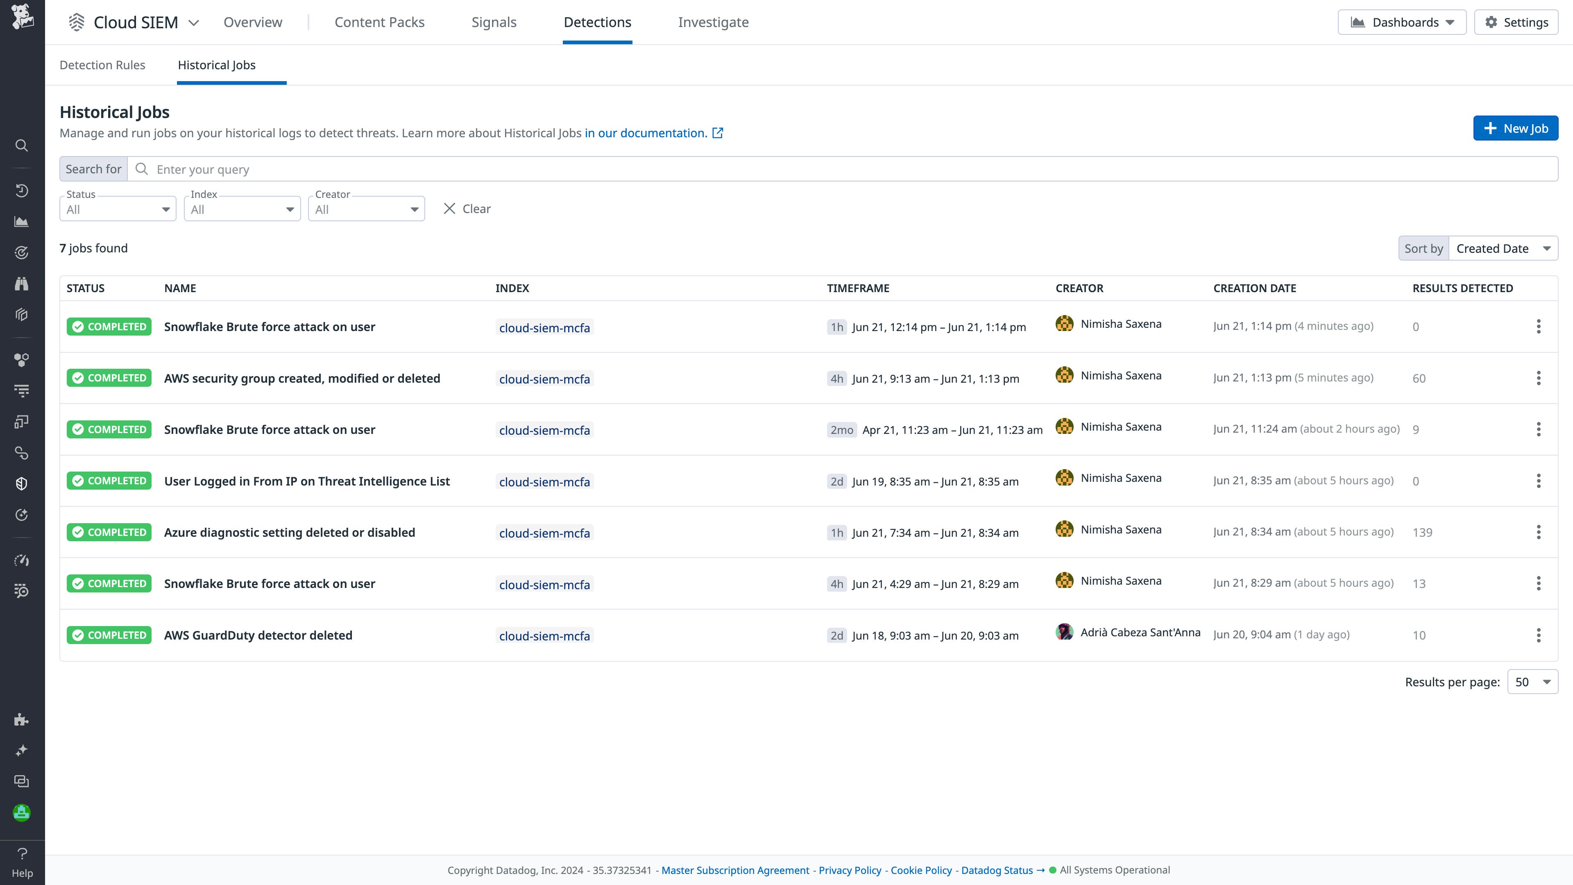Open row options for Azure diagnostic setting job
The height and width of the screenshot is (885, 1573).
click(x=1538, y=532)
